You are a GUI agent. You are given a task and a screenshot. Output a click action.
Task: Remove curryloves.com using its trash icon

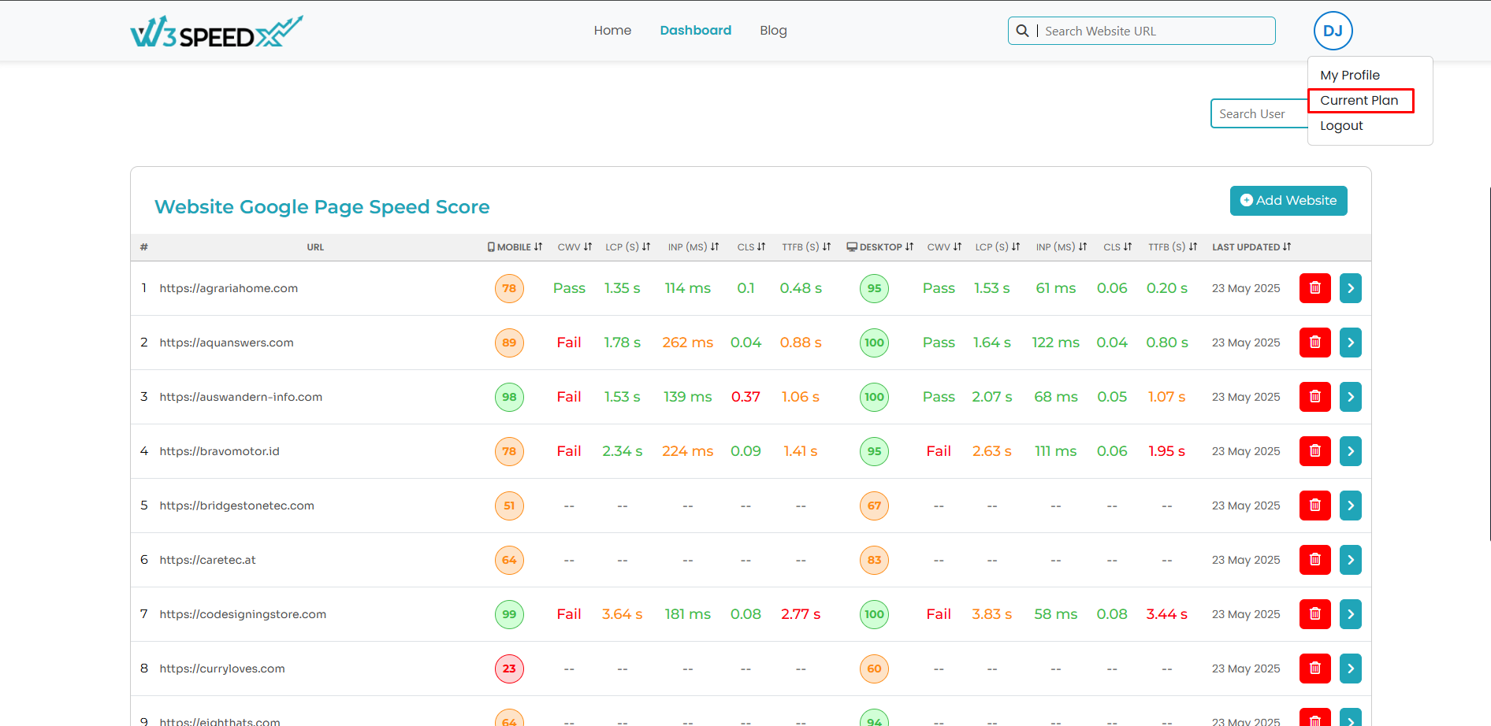click(x=1314, y=669)
